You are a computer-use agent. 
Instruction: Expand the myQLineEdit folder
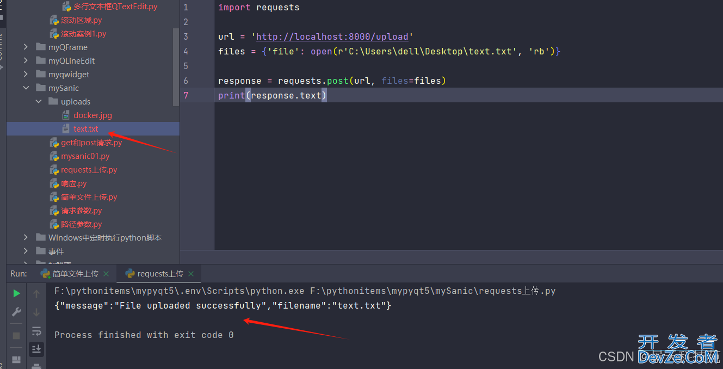(26, 61)
